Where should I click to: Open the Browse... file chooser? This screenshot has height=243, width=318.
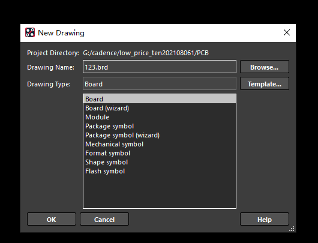click(x=265, y=67)
